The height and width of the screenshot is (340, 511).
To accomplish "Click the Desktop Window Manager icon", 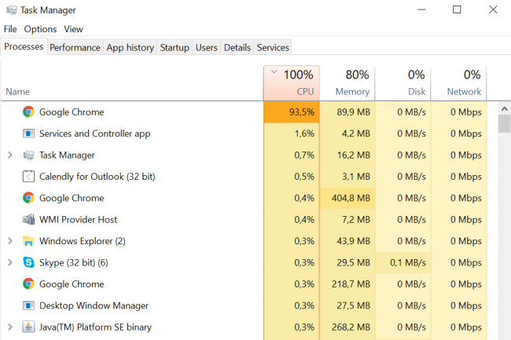I will [28, 305].
